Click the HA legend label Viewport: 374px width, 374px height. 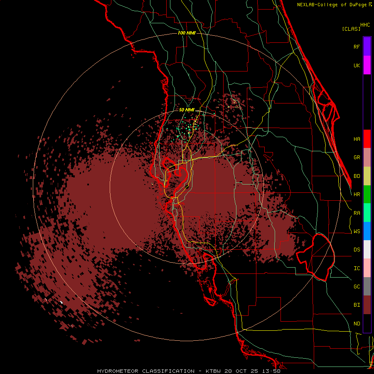tap(357, 139)
